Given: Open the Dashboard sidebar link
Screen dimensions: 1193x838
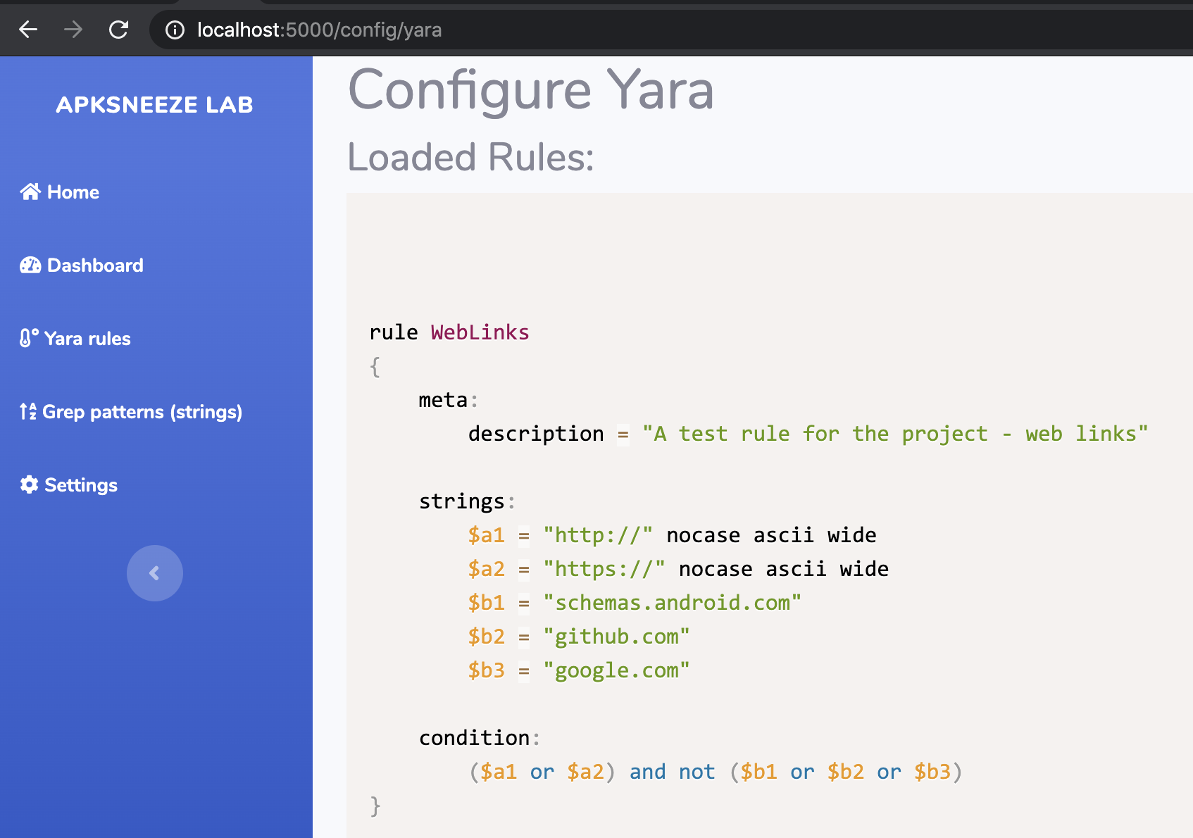Looking at the screenshot, I should (82, 265).
